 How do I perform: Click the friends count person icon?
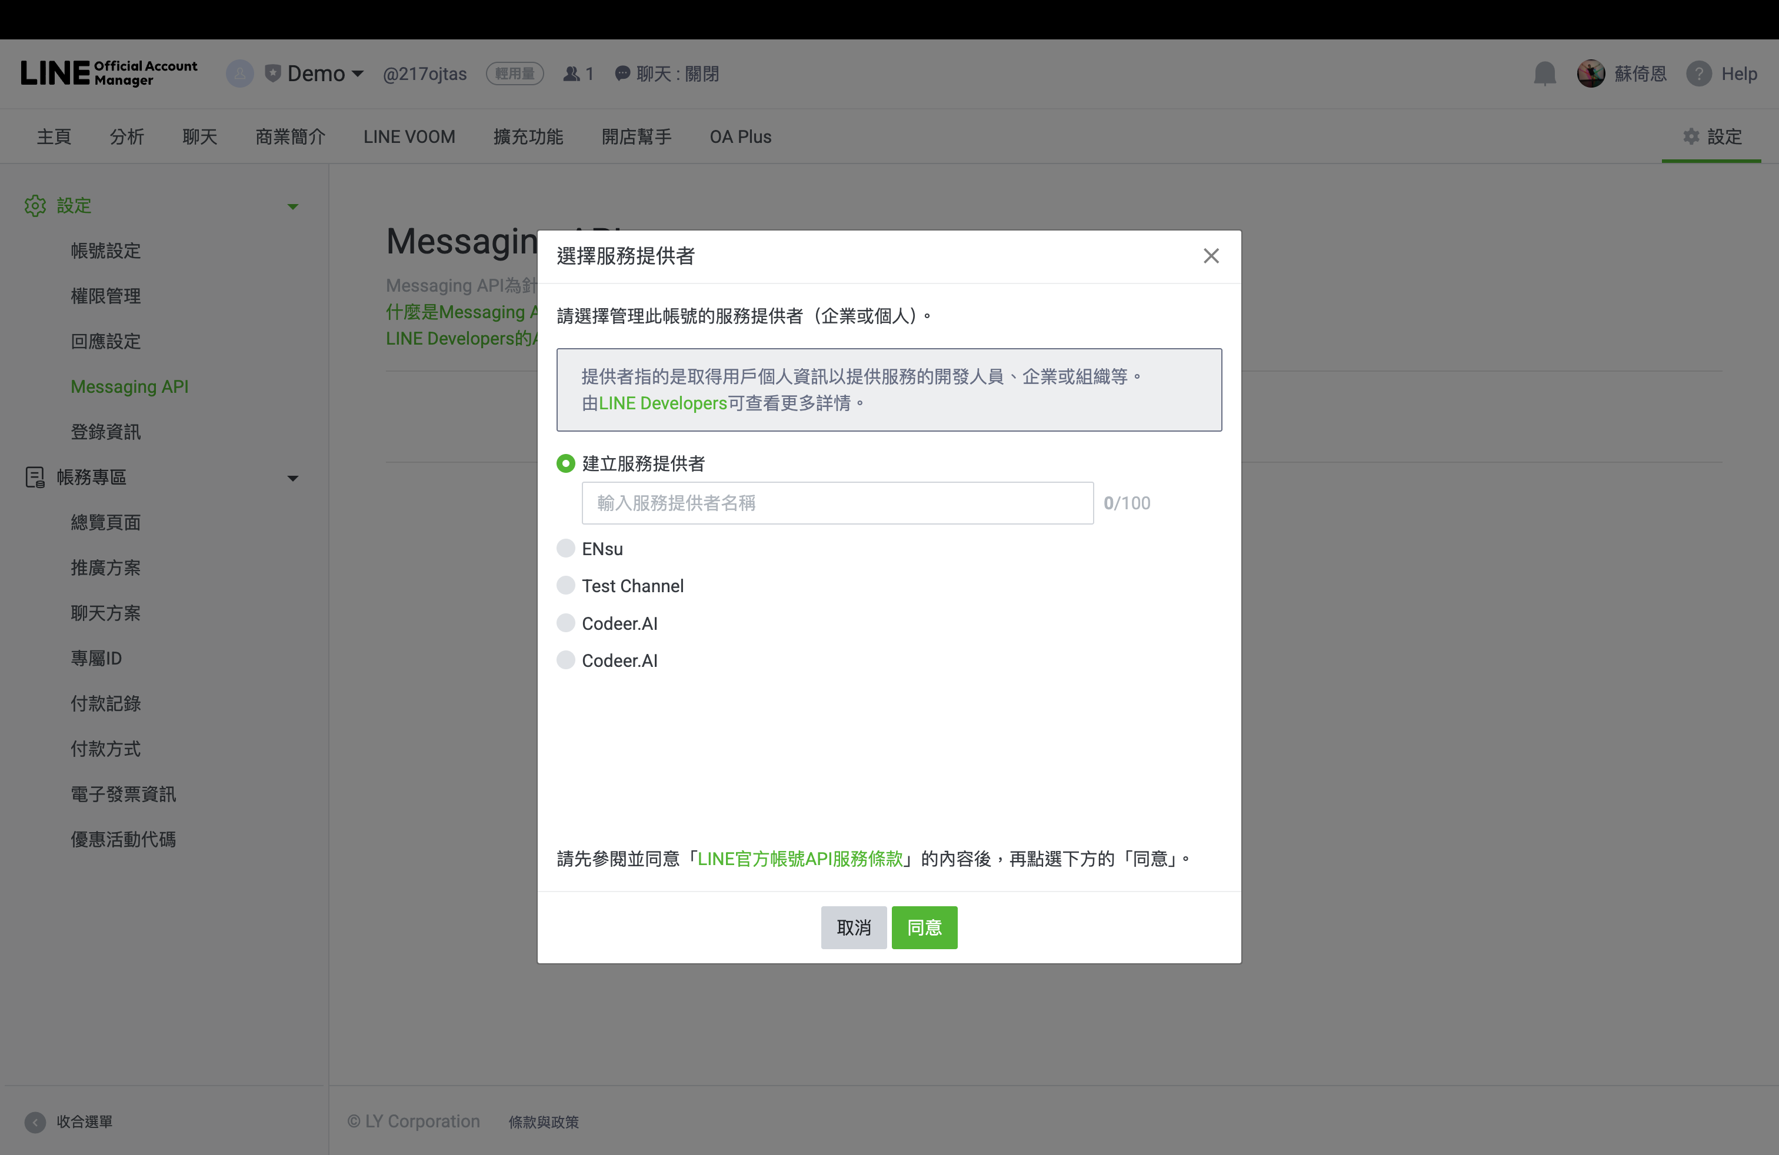click(x=570, y=73)
